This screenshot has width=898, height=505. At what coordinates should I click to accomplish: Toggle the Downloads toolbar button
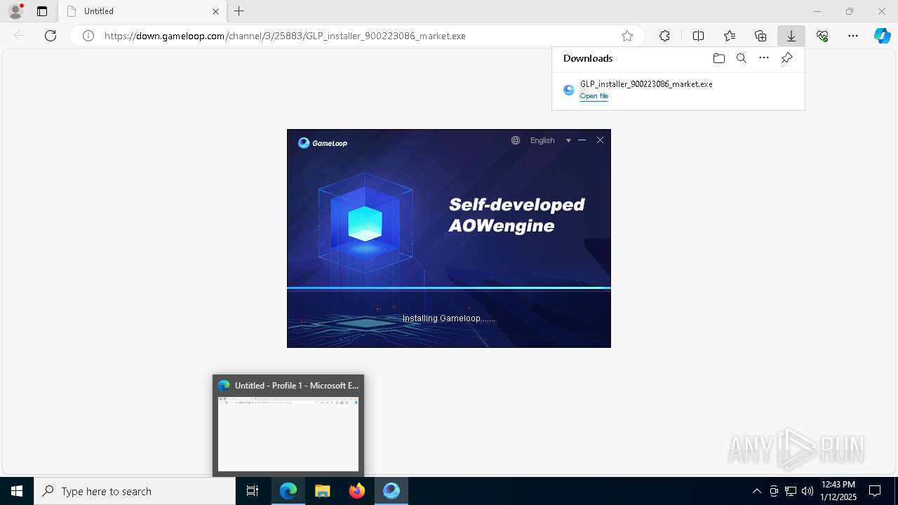tap(791, 36)
